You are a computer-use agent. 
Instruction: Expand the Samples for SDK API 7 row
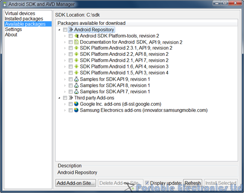click(x=65, y=91)
